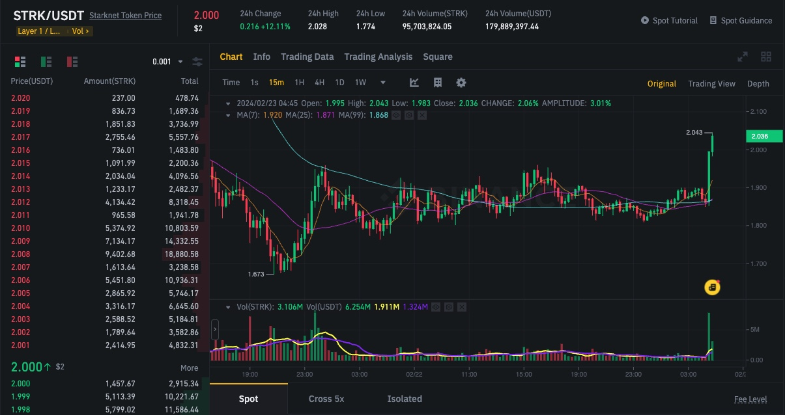Viewport: 785px width, 415px height.
Task: Select the Spot trading tab
Action: [248, 399]
